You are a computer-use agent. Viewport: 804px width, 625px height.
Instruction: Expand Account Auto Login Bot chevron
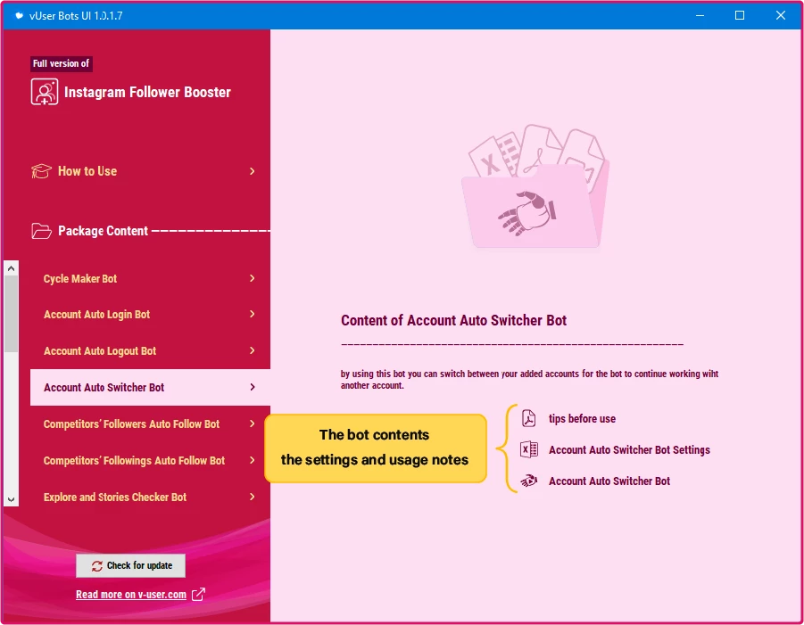tap(253, 314)
